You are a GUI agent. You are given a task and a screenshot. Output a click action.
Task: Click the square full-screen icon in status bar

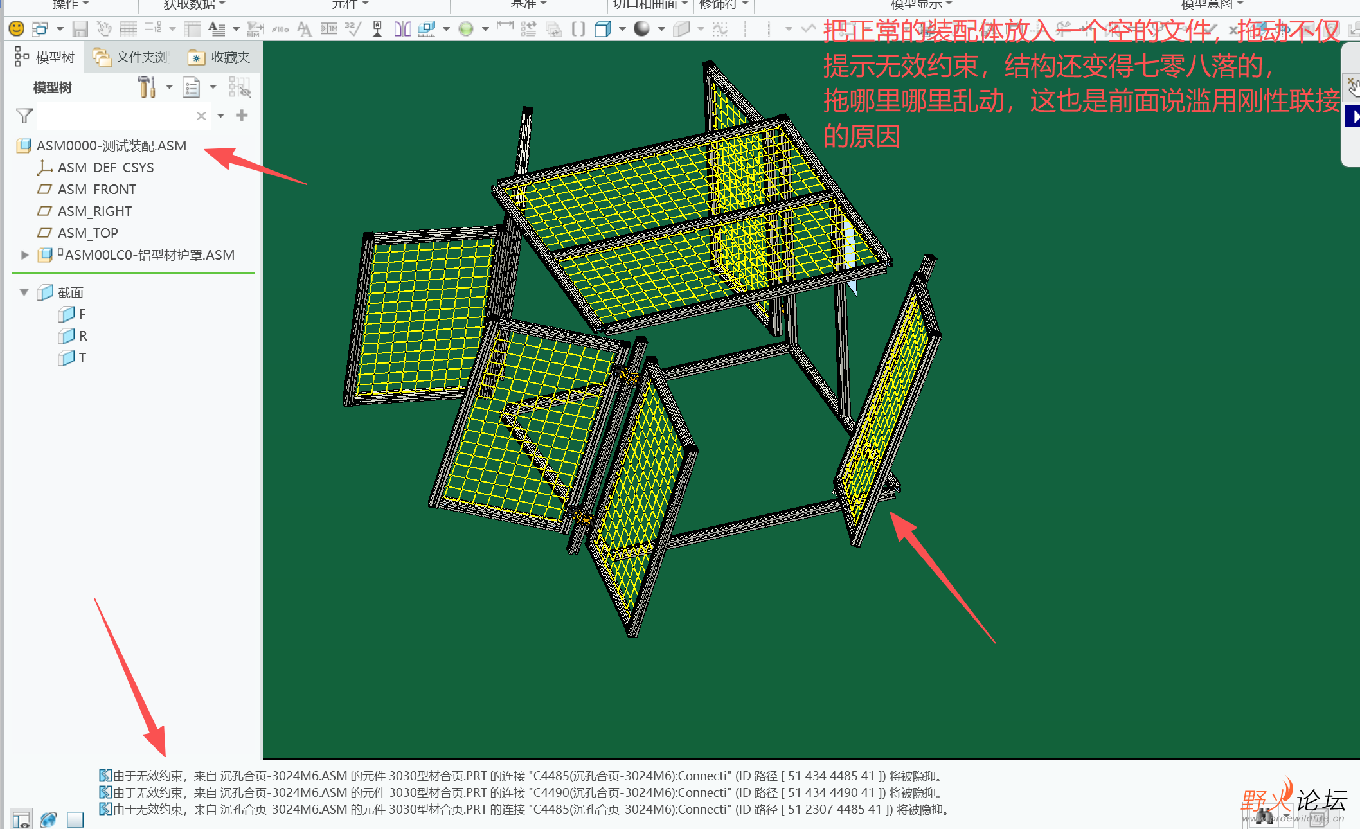tap(75, 820)
